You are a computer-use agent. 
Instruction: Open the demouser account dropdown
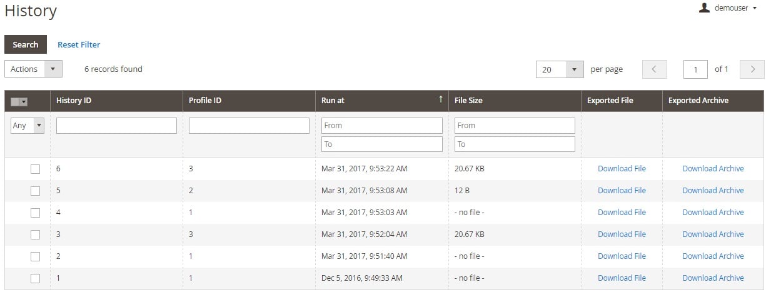click(x=728, y=8)
